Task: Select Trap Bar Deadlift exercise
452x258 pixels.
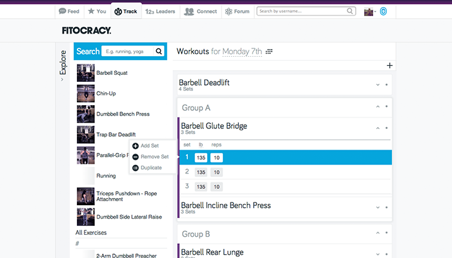Action: pos(116,134)
